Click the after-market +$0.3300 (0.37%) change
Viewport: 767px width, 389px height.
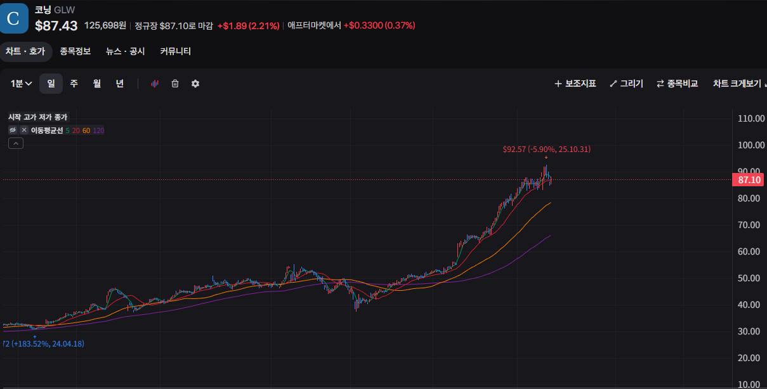[x=379, y=25]
